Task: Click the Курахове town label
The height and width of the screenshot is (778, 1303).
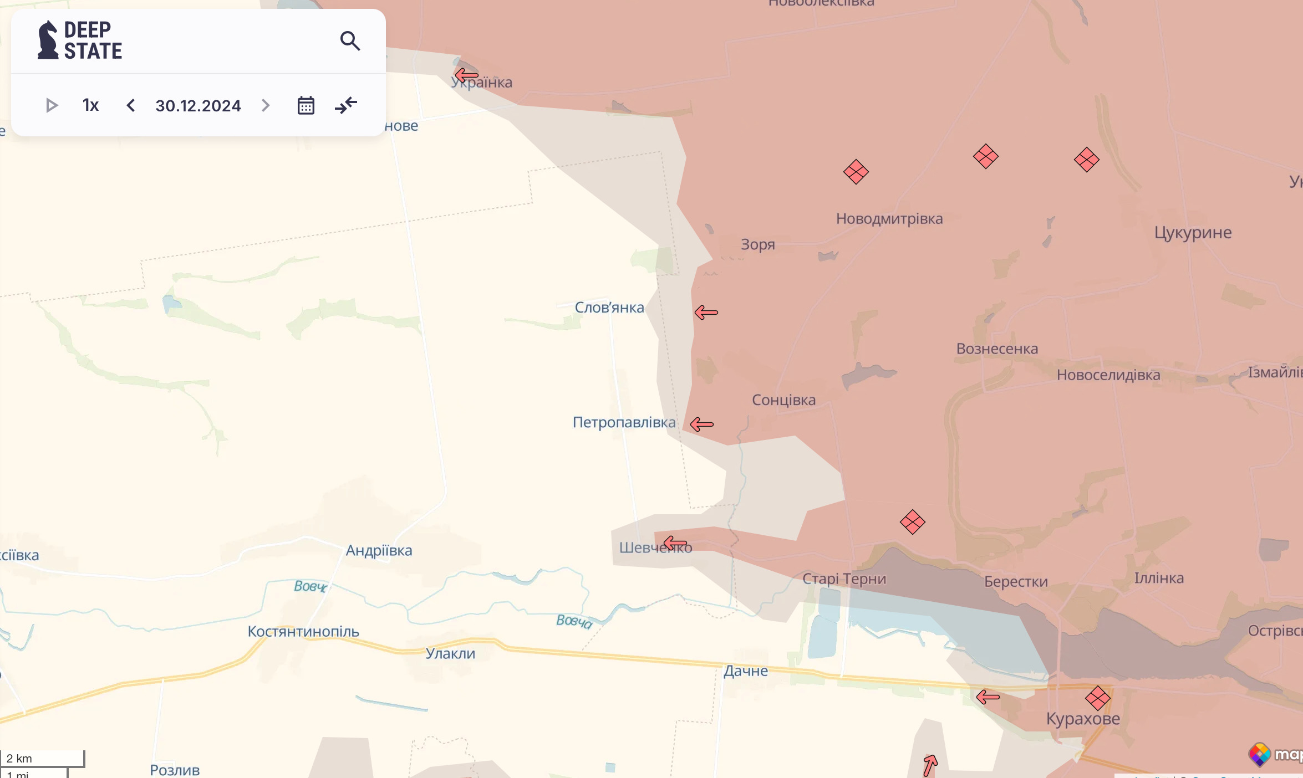Action: click(1083, 719)
